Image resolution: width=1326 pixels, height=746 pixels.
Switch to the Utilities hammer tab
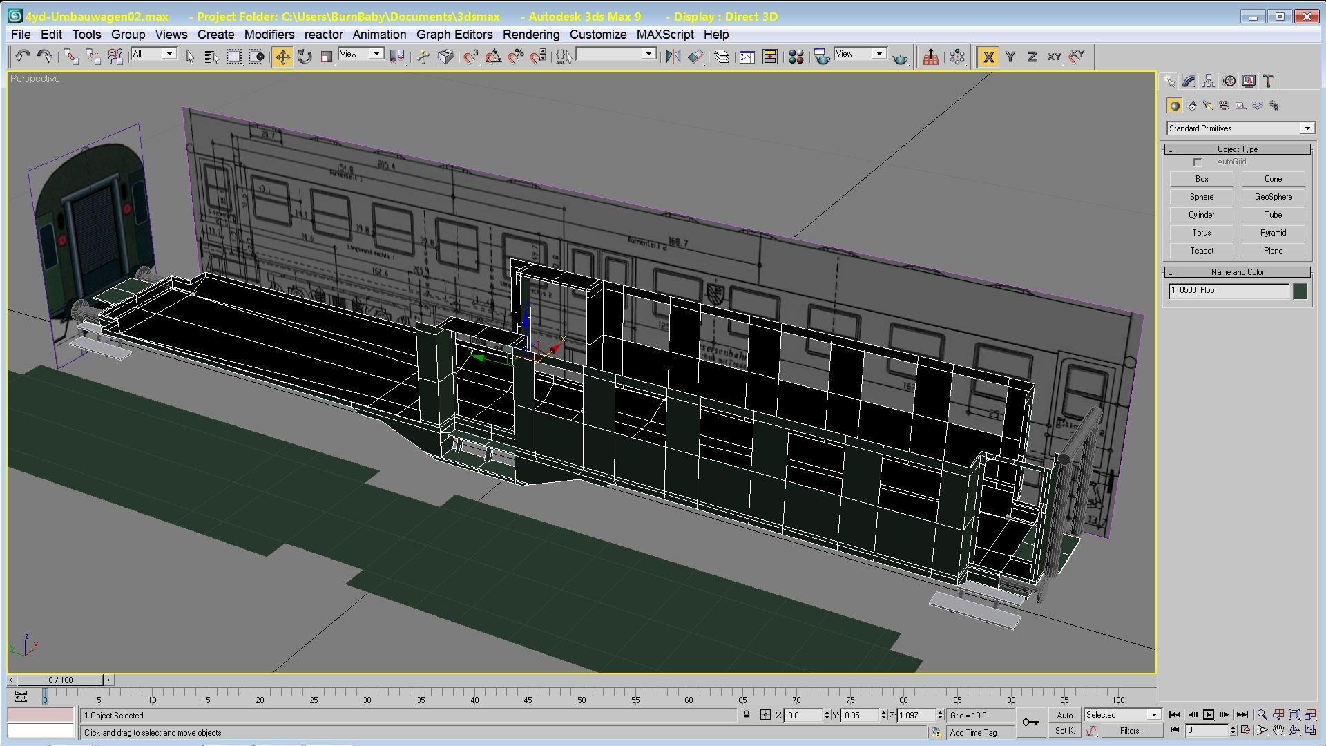(1269, 81)
